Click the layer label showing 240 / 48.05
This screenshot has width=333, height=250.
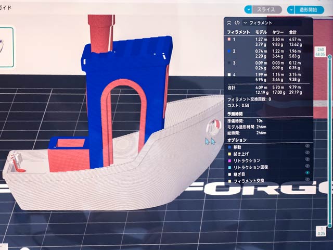point(321,52)
